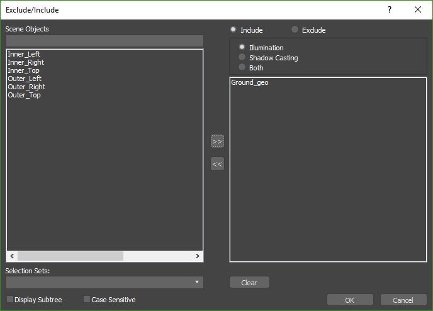Open the Selection Sets dropdown
433x311 pixels.
click(104, 282)
